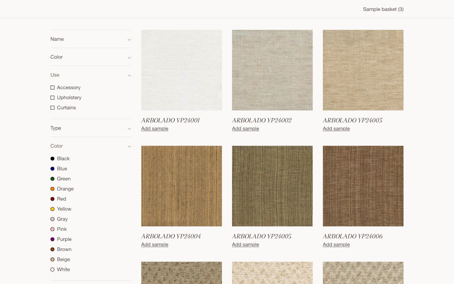Screen dimensions: 454x284
Task: Check the Accessory checkbox
Action: click(52, 88)
